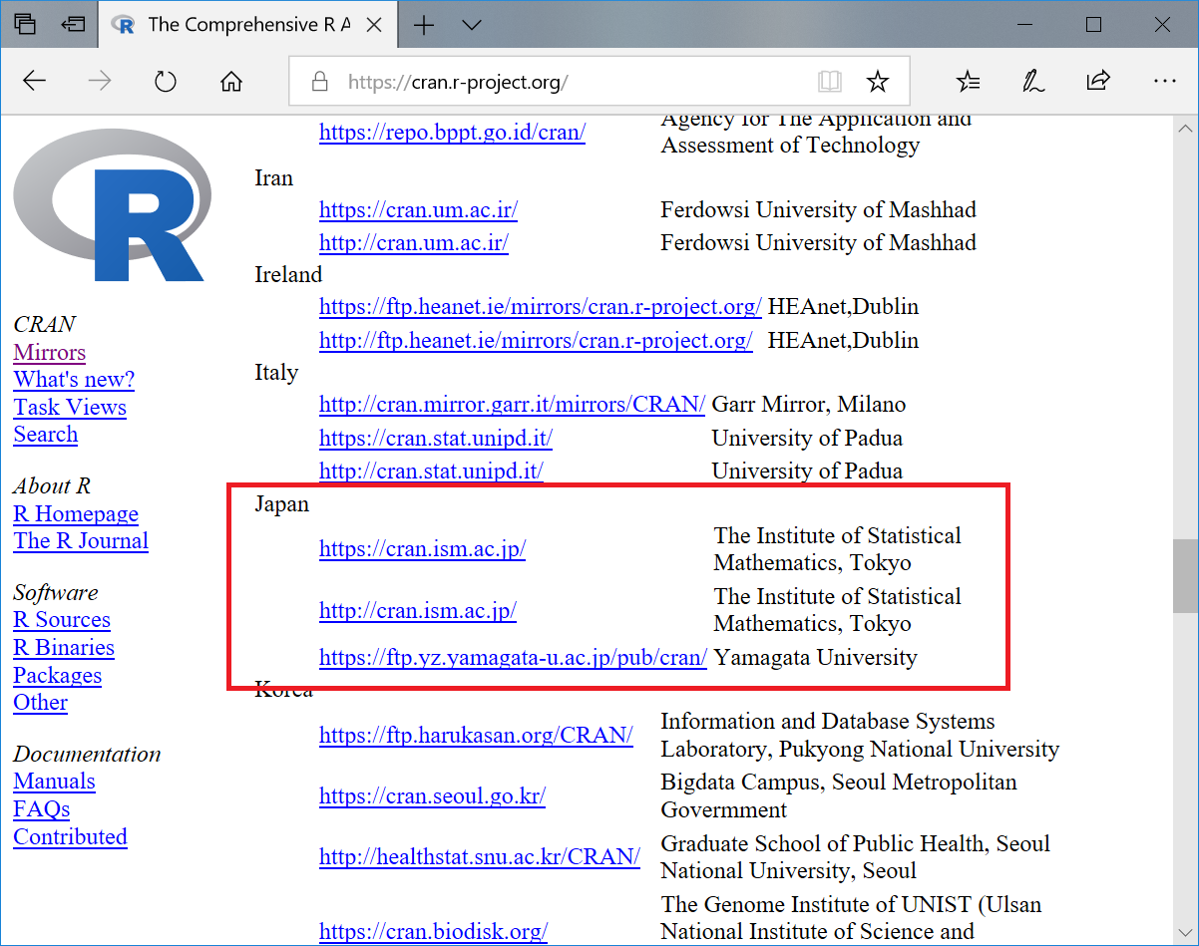Open the ftp.harukasan.org CRAN link

(477, 736)
